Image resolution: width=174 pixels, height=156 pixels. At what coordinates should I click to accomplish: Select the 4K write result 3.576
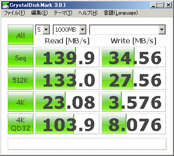click(134, 102)
